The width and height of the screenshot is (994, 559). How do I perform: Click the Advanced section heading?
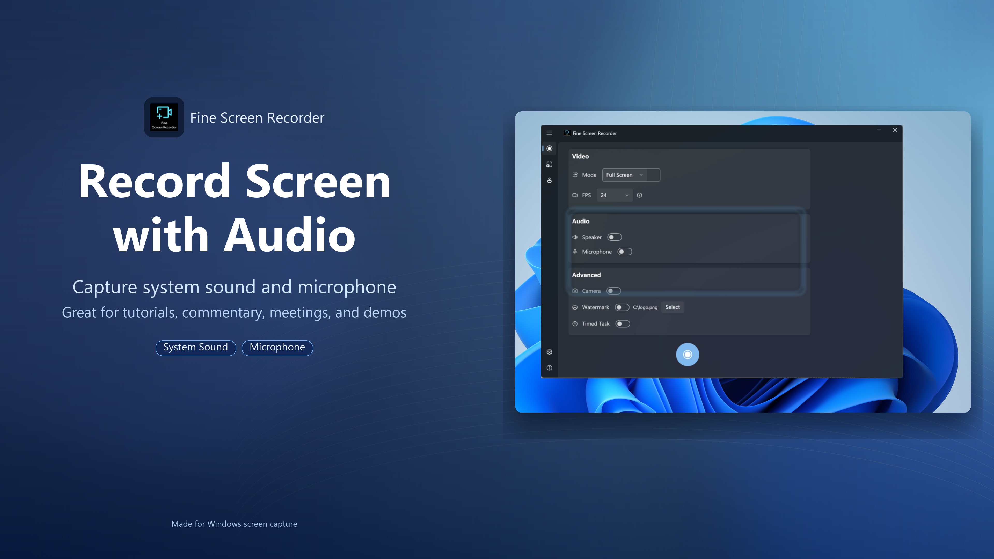pyautogui.click(x=586, y=275)
